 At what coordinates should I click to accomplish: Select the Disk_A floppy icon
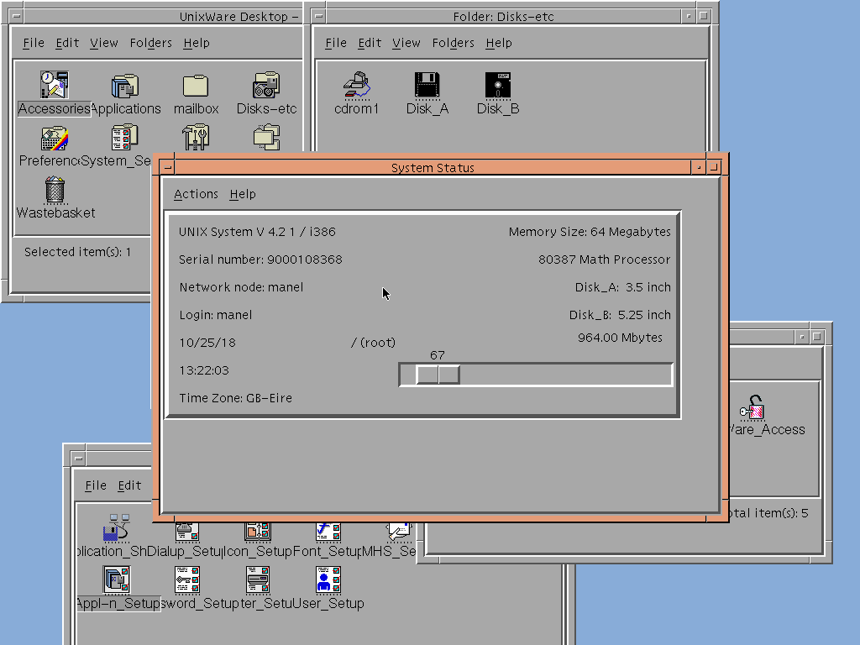point(427,86)
